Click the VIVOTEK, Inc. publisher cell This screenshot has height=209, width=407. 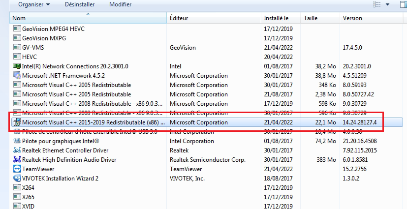click(187, 179)
